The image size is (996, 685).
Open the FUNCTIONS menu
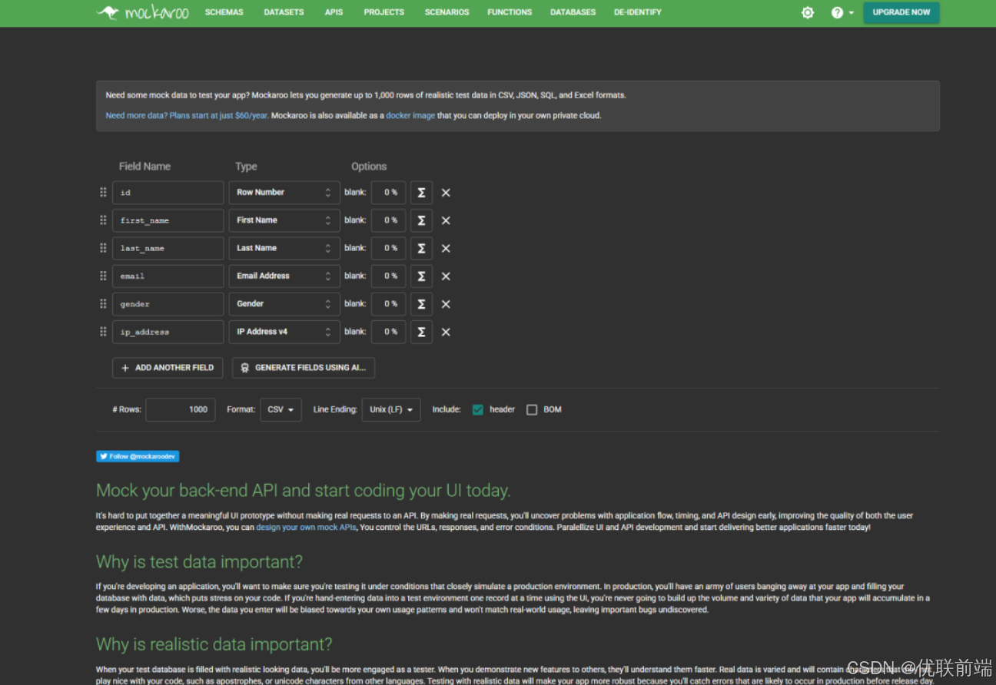510,12
